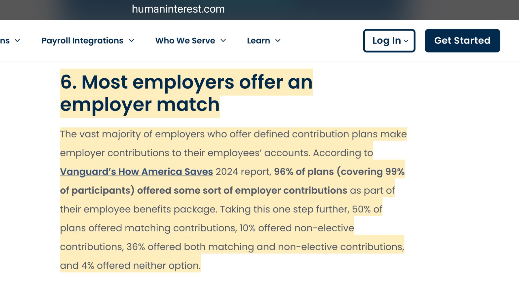
Task: Expand the Who We Serve chevron
Action: point(223,41)
